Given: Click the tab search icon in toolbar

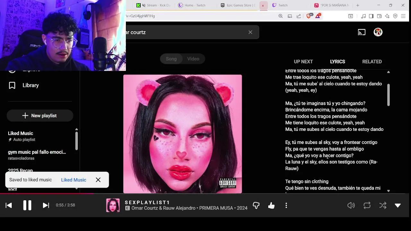Looking at the screenshot, I should [351, 16].
